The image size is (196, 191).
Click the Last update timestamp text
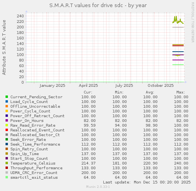click(x=147, y=182)
